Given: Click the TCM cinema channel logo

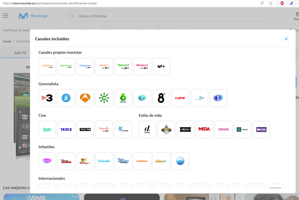Looking at the screenshot, I should pyautogui.click(x=85, y=129).
